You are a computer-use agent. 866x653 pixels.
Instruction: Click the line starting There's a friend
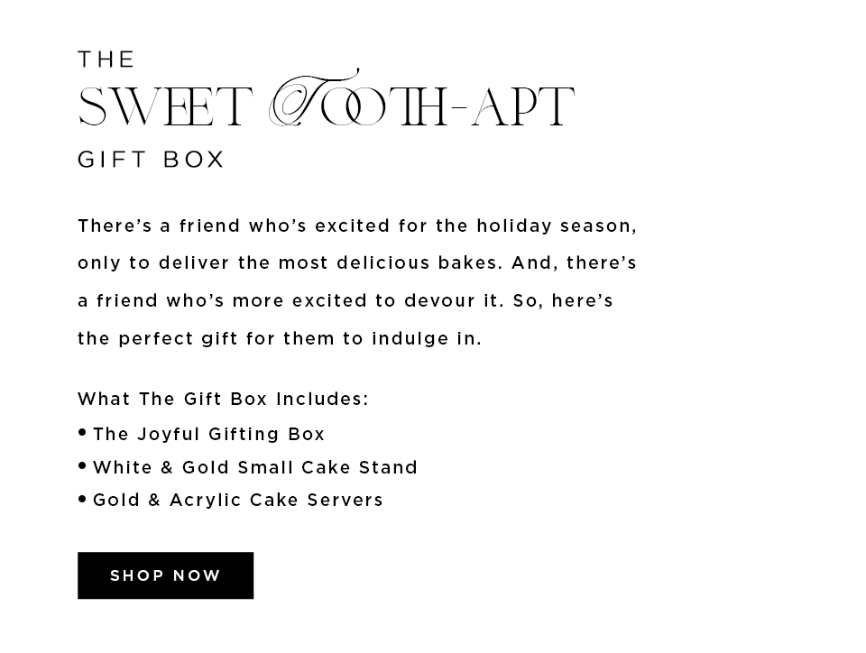coord(357,225)
